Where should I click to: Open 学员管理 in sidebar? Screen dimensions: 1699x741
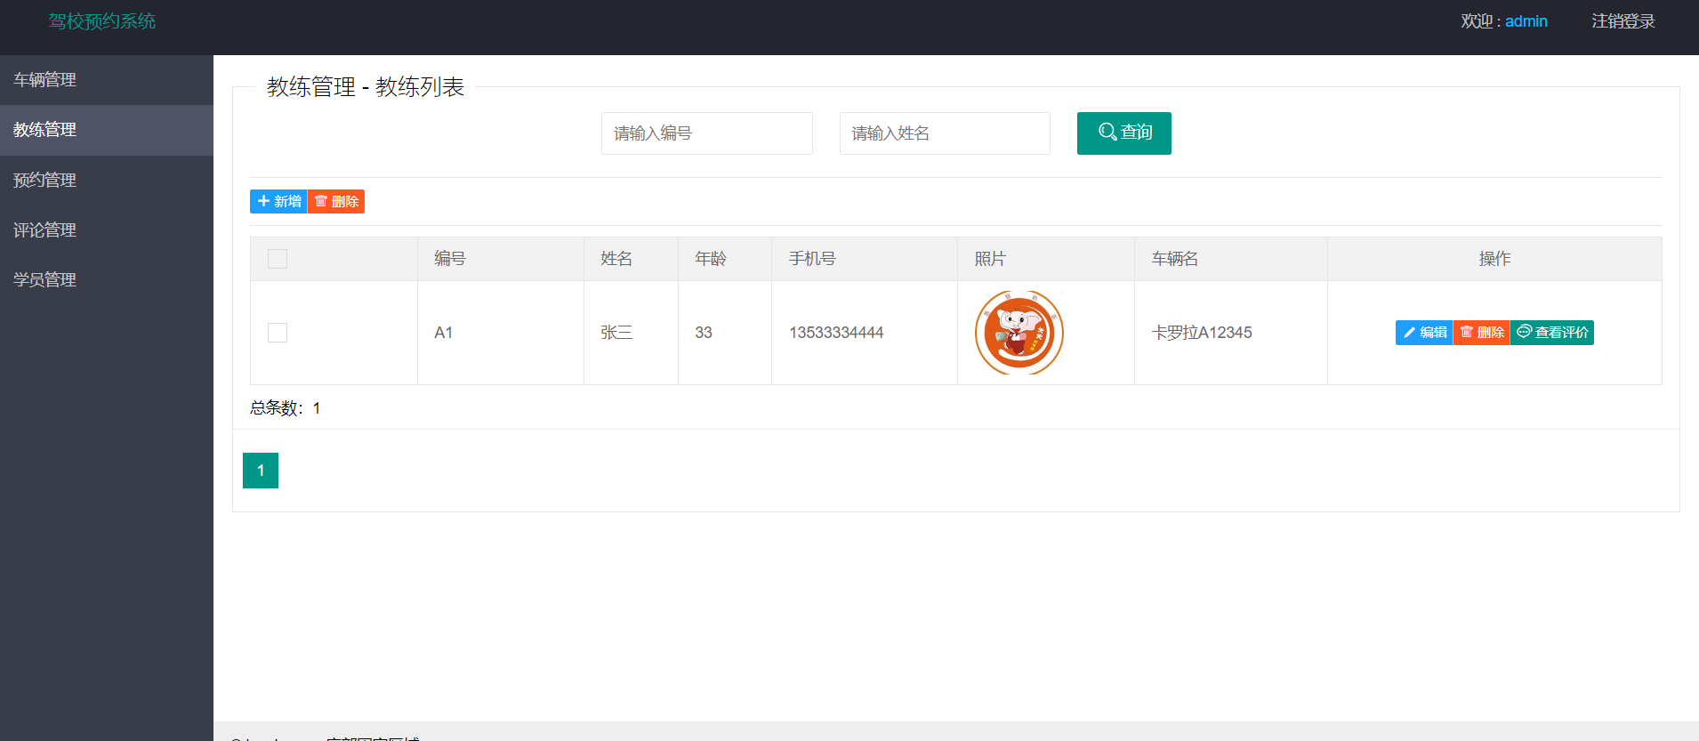click(107, 280)
